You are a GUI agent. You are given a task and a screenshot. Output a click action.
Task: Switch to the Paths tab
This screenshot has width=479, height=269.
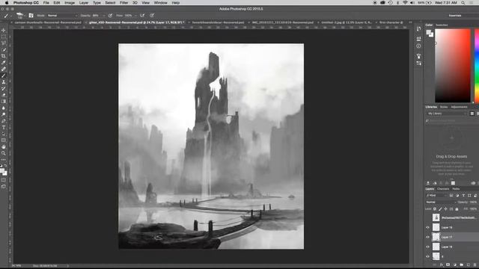click(x=456, y=189)
